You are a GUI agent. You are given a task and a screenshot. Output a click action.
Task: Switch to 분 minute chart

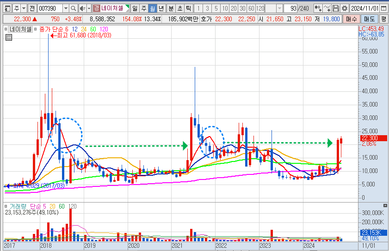coord(171,9)
